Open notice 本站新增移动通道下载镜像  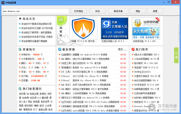click(x=34, y=41)
